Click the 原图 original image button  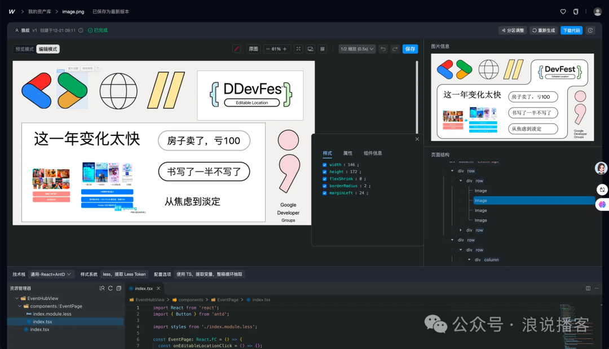(253, 49)
